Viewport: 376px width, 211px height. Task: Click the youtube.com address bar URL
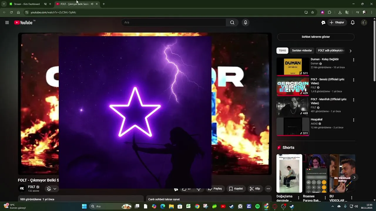coord(53,12)
